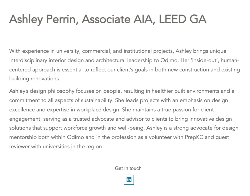The width and height of the screenshot is (250, 196).
Task: Click the phrase "design philosophy"
Action: point(51,91)
